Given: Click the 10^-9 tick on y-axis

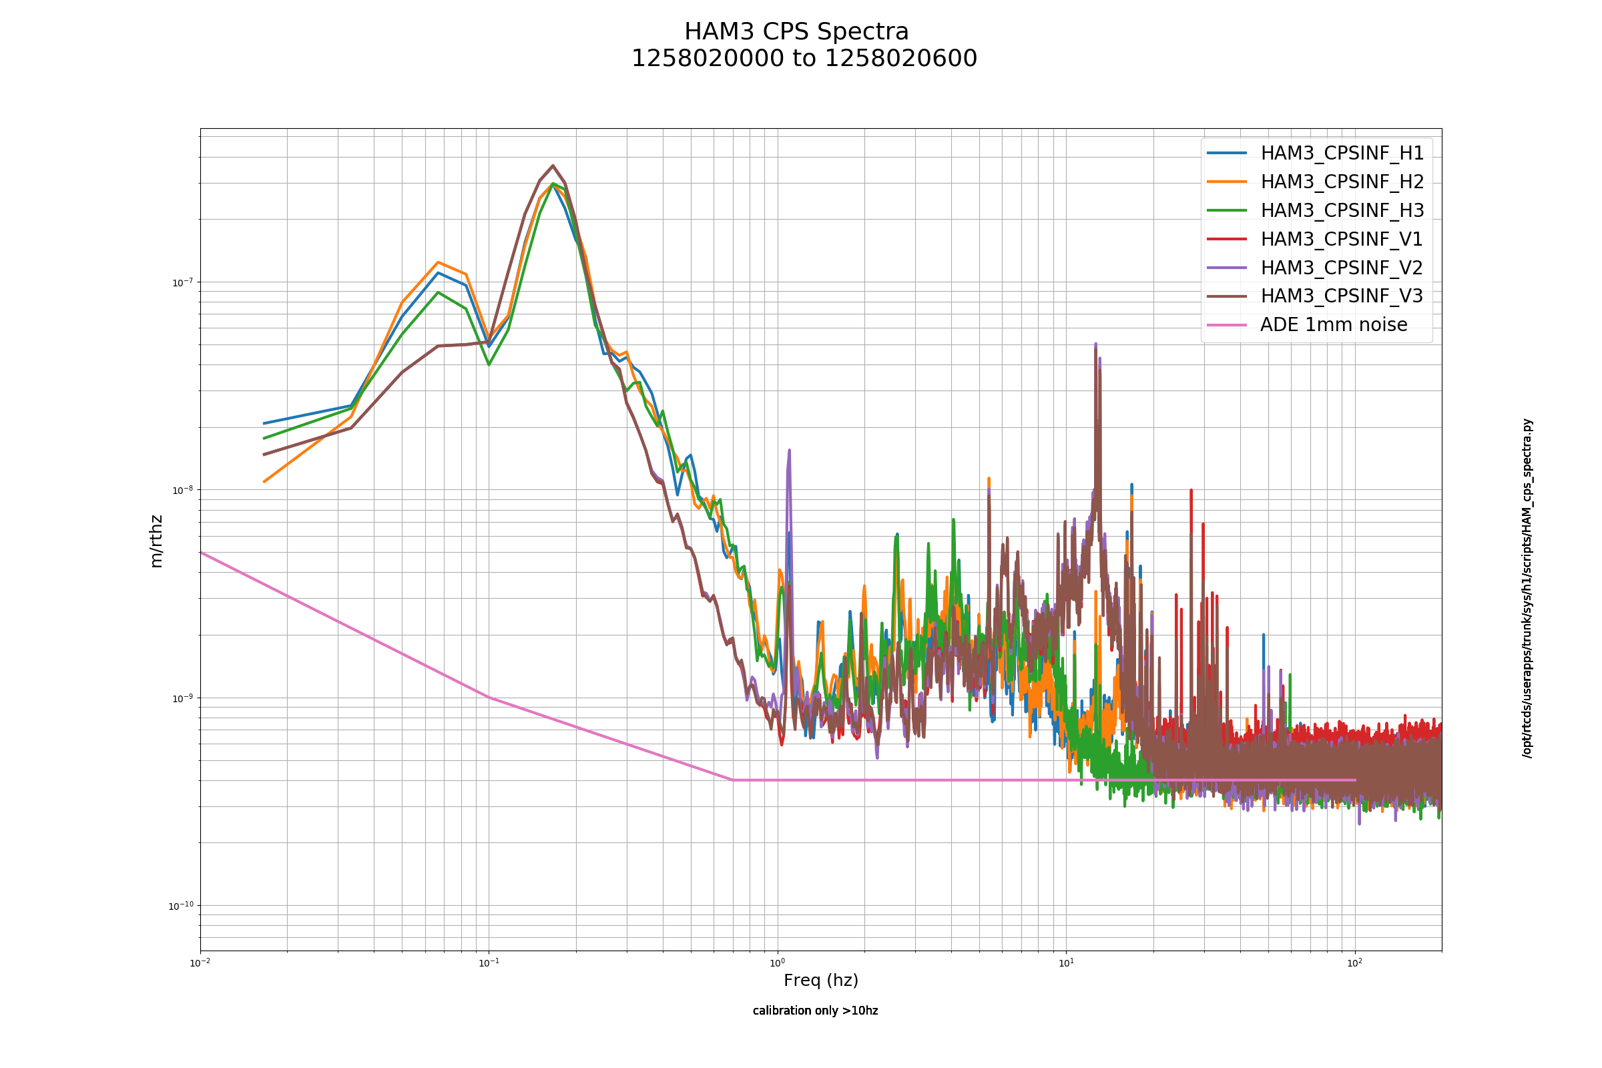Looking at the screenshot, I should (x=181, y=698).
